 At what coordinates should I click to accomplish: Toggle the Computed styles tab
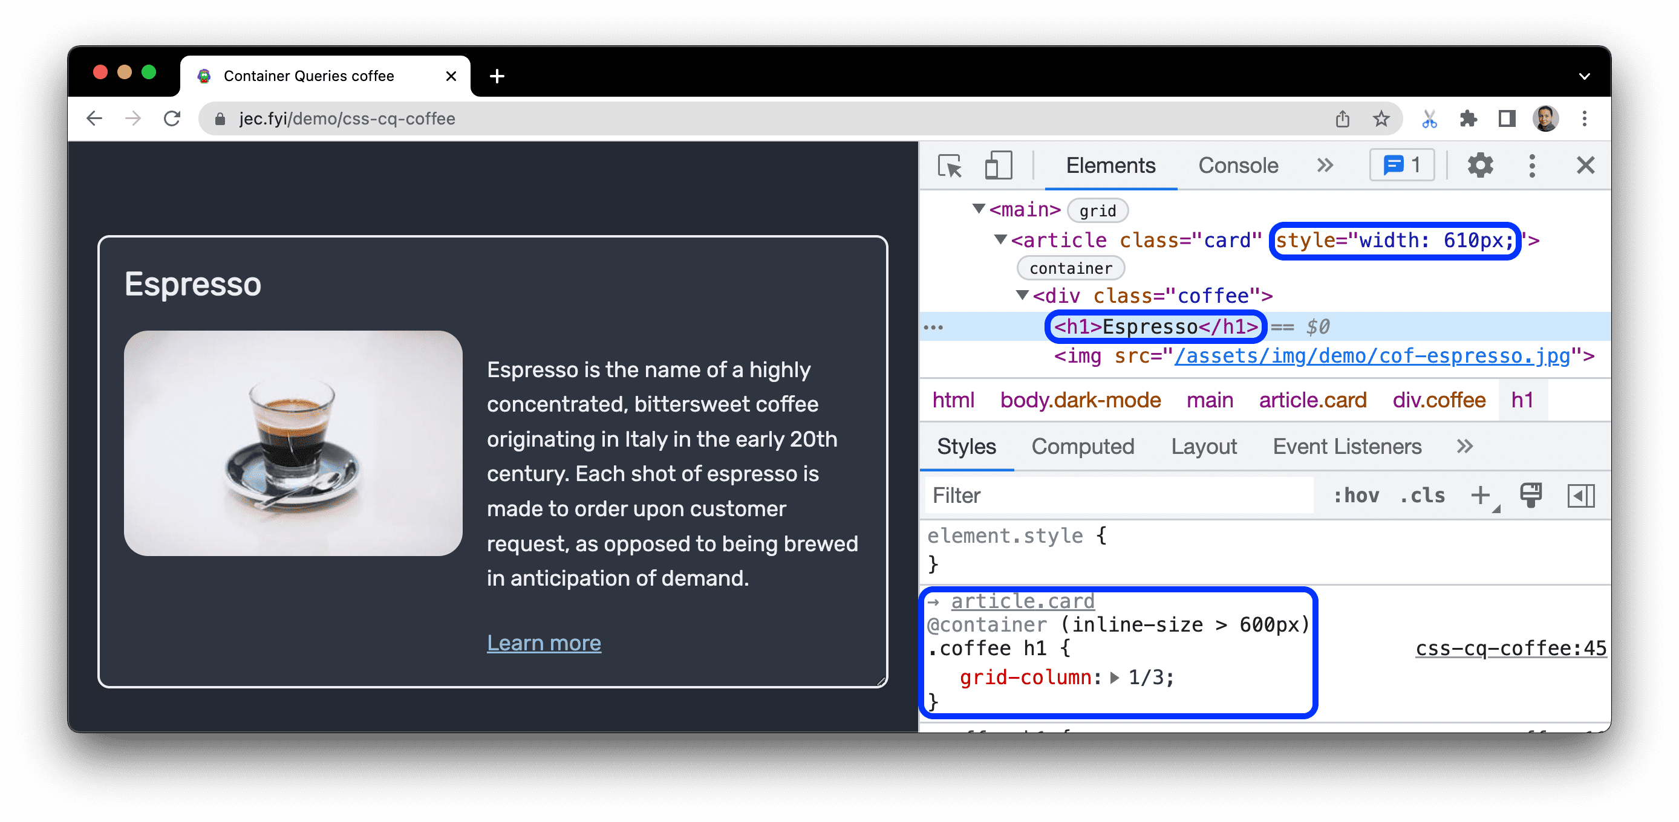pyautogui.click(x=1080, y=447)
